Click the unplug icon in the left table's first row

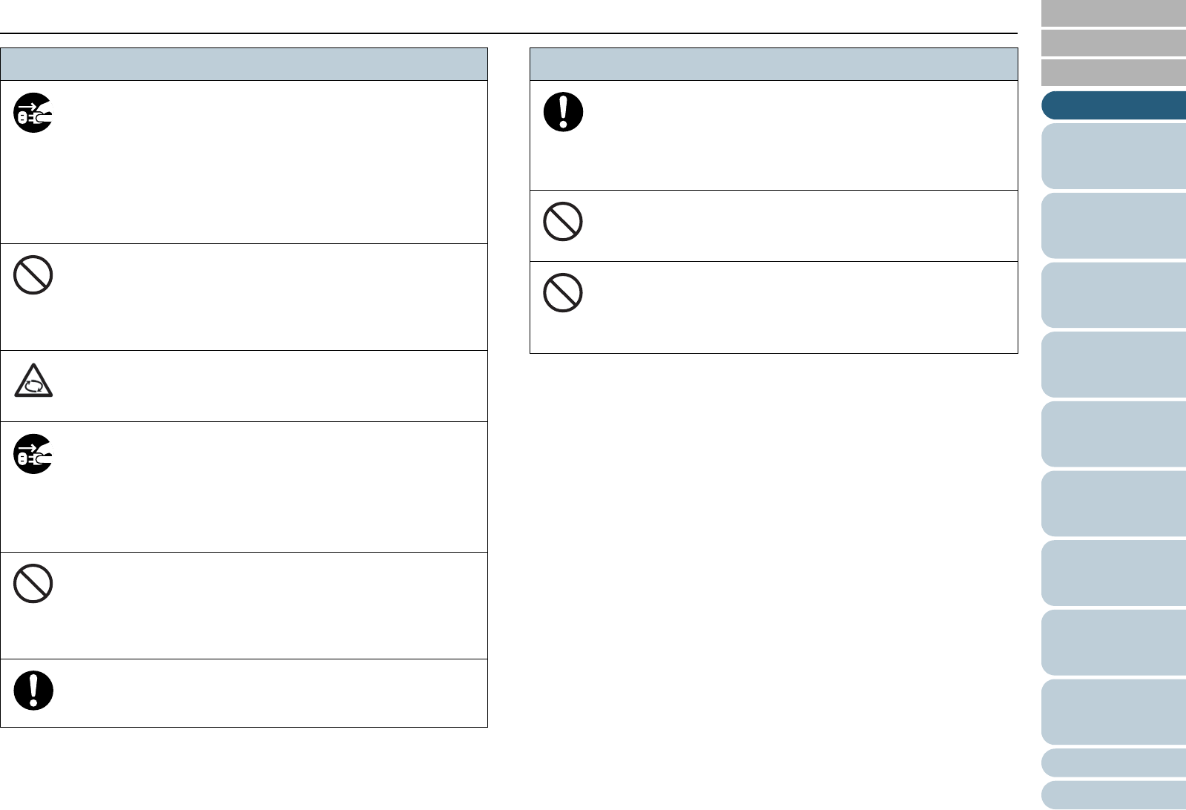tap(33, 113)
